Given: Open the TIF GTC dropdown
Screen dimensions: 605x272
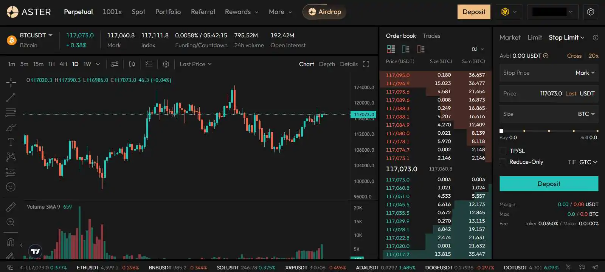Looking at the screenshot, I should pyautogui.click(x=588, y=162).
